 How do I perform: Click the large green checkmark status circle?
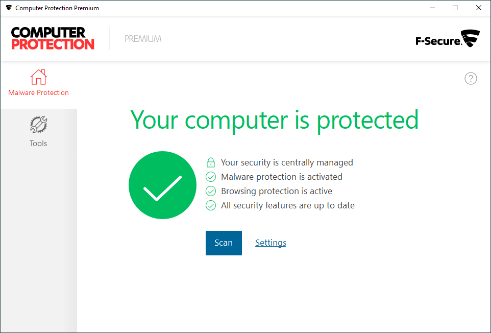click(162, 185)
